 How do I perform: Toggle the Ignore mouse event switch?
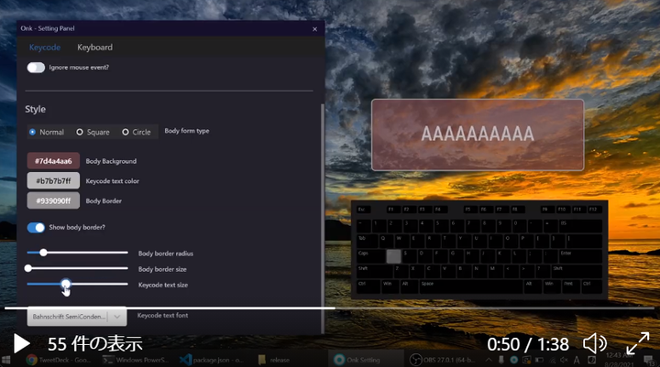[36, 67]
